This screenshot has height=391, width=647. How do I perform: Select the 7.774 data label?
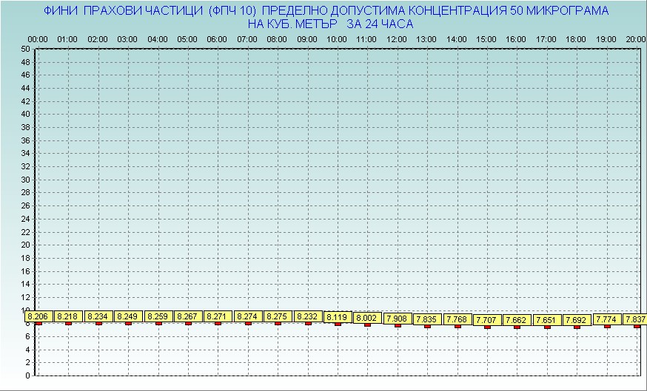606,319
